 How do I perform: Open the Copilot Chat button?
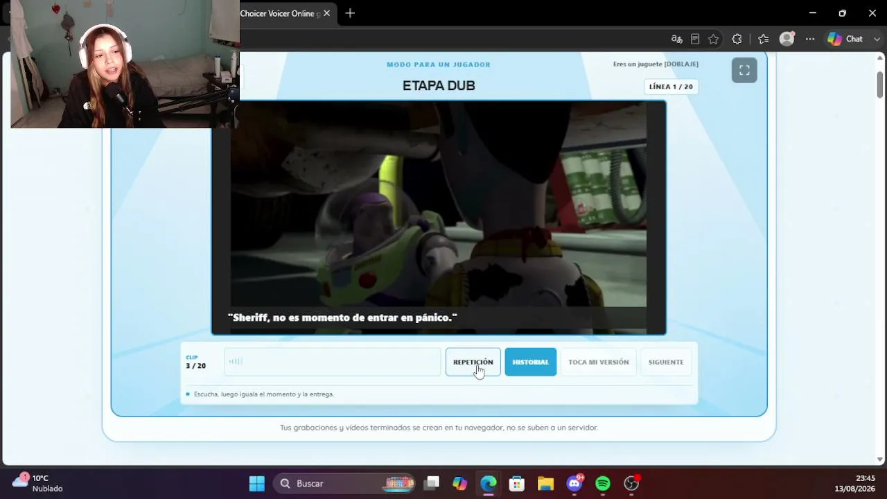coord(845,39)
